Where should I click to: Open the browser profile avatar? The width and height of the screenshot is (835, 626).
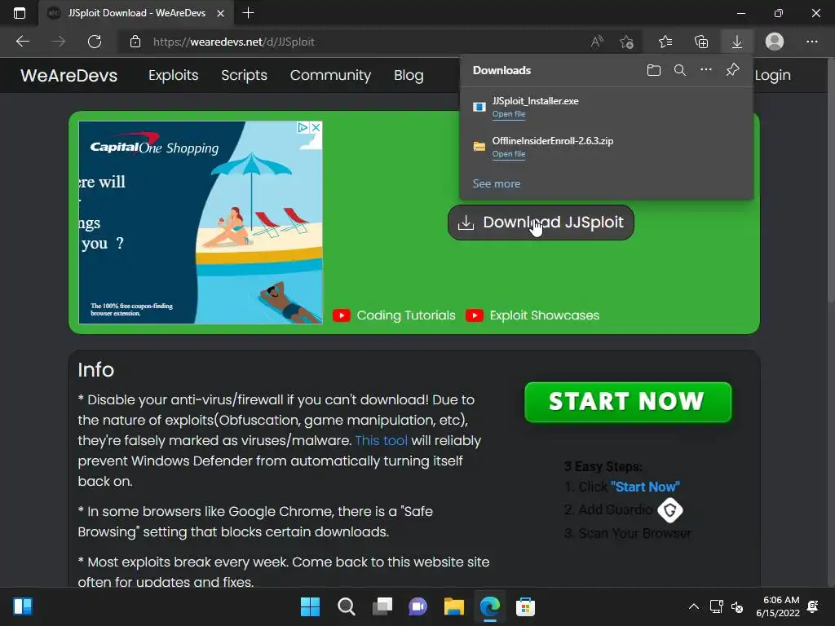point(775,42)
